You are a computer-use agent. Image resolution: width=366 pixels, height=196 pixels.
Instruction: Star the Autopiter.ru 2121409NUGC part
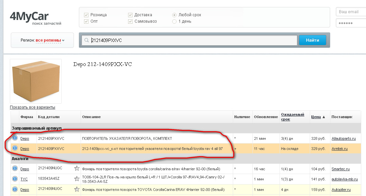pos(77,189)
